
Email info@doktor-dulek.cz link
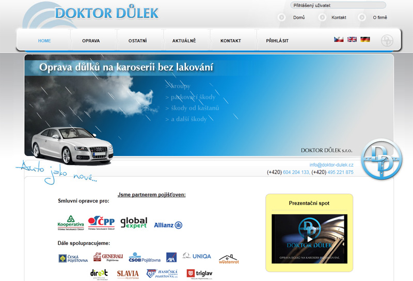click(331, 165)
